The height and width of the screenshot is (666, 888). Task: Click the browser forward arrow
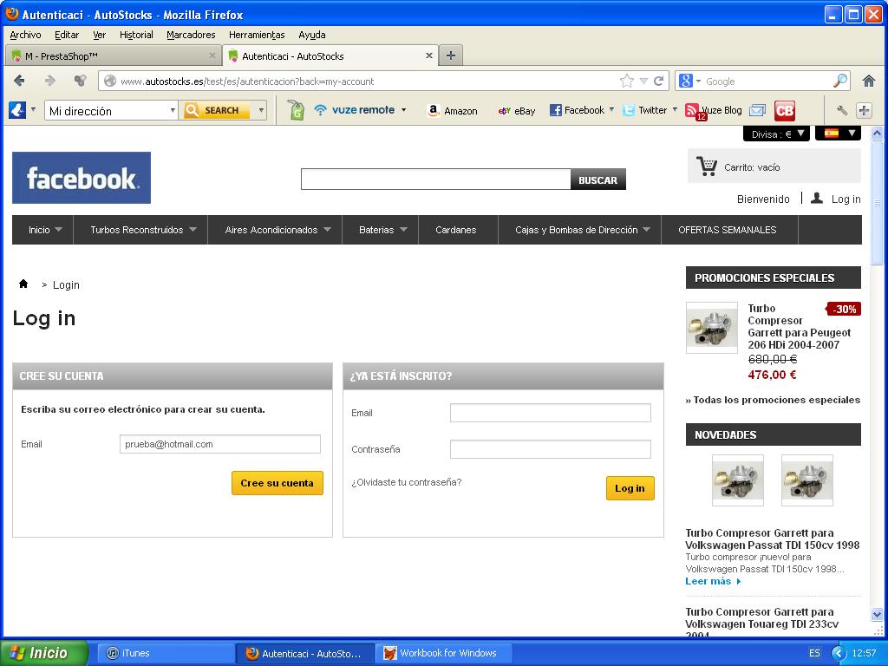[x=49, y=81]
